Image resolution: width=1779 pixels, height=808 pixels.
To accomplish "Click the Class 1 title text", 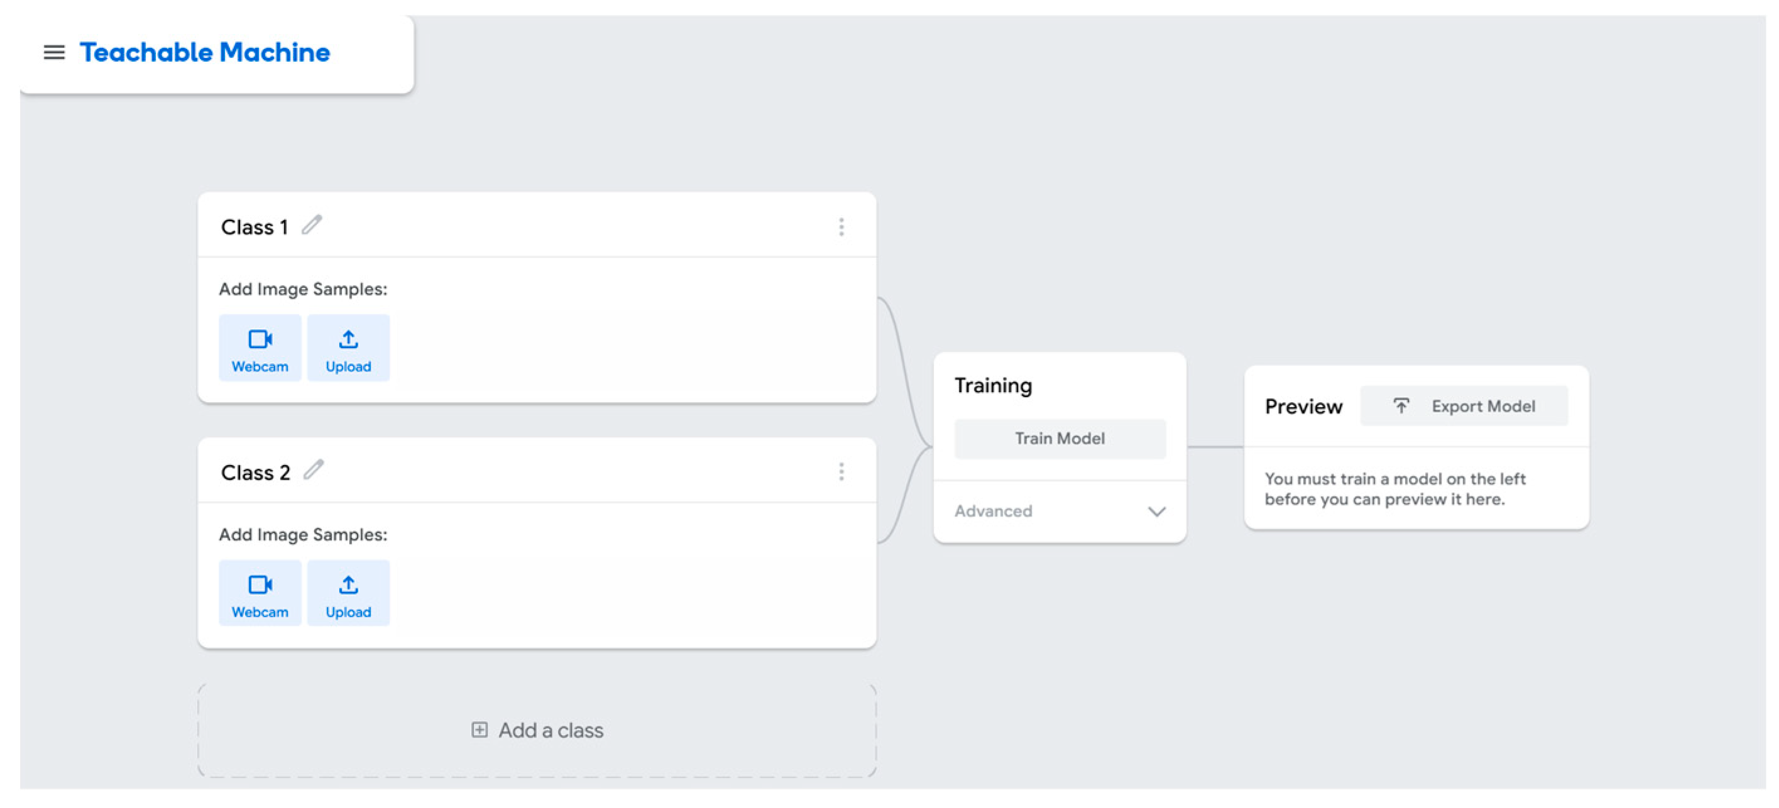I will point(254,227).
